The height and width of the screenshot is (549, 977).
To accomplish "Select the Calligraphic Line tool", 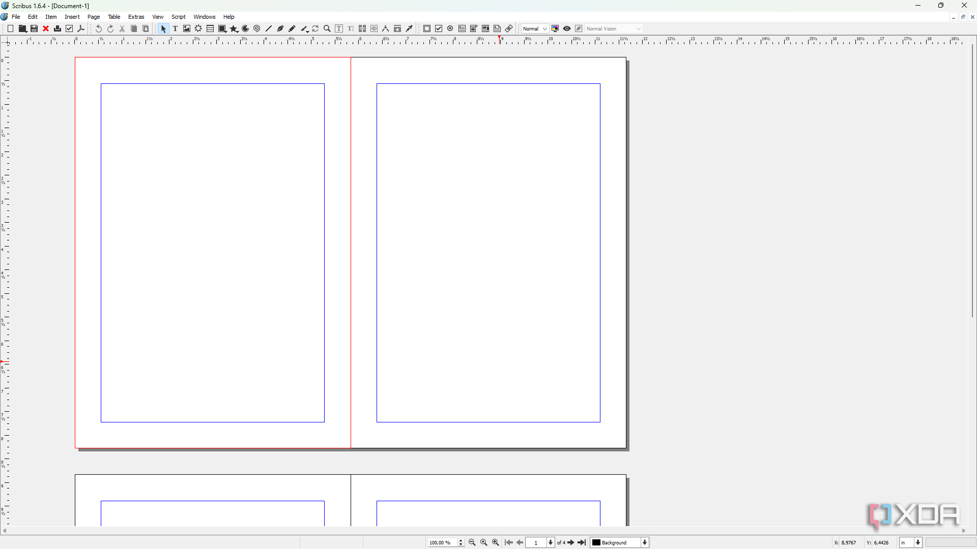I will click(304, 29).
